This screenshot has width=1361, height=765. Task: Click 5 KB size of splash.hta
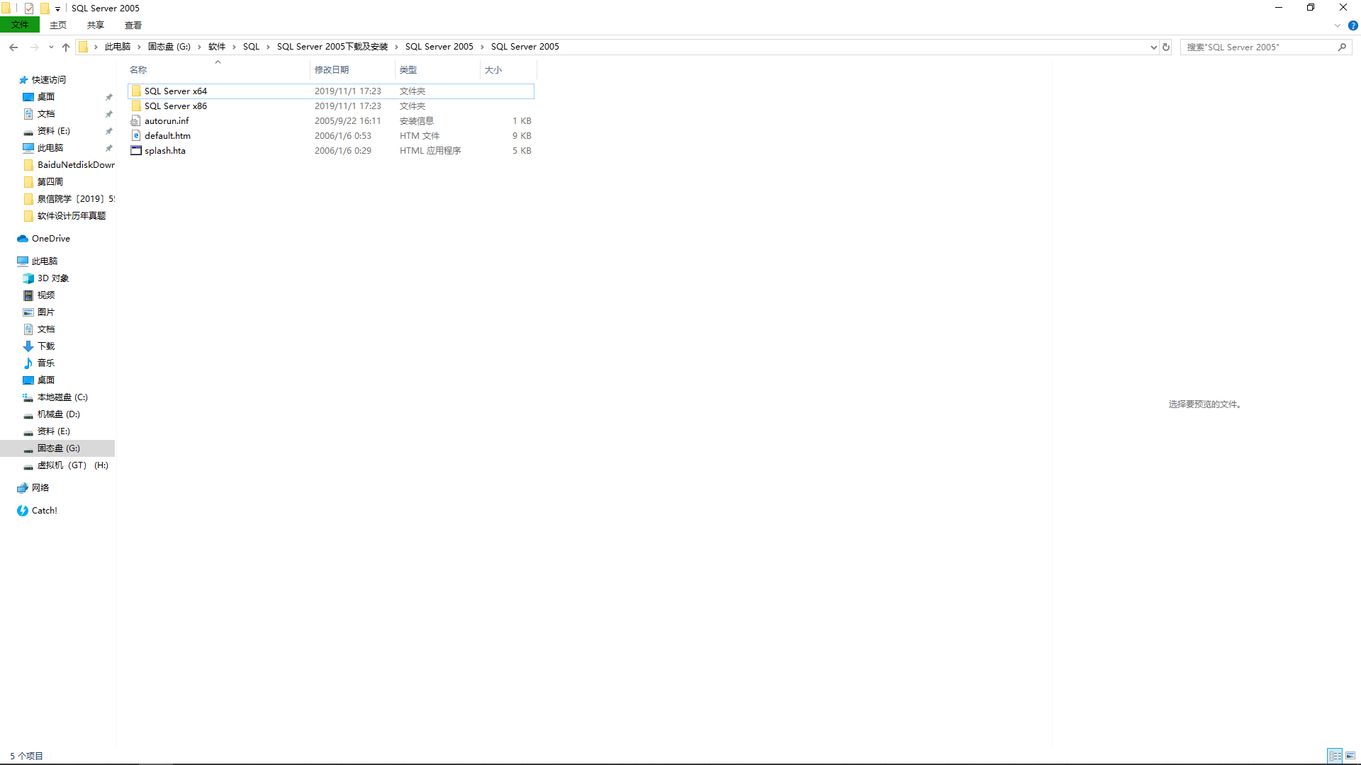(522, 151)
